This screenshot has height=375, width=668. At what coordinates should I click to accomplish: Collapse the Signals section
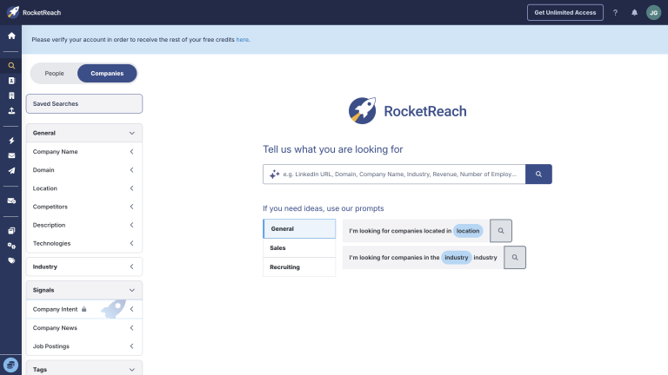pyautogui.click(x=83, y=290)
